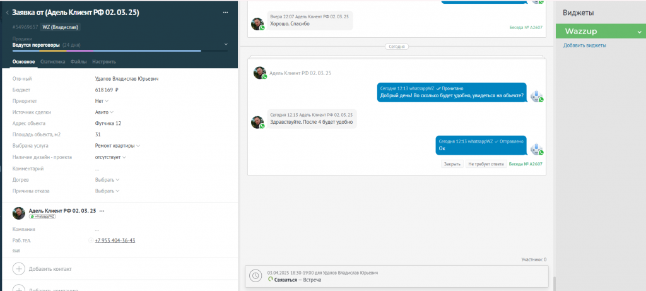The height and width of the screenshot is (291, 646).
Task: Go back using the arrow beside lead title
Action: point(8,13)
